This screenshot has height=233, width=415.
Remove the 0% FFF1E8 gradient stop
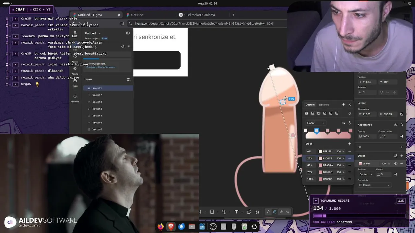tap(350, 151)
